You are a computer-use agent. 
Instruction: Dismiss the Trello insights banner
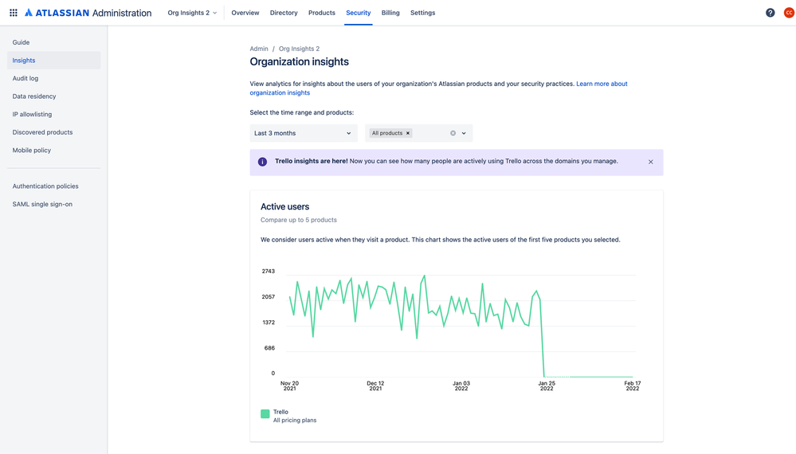point(650,162)
